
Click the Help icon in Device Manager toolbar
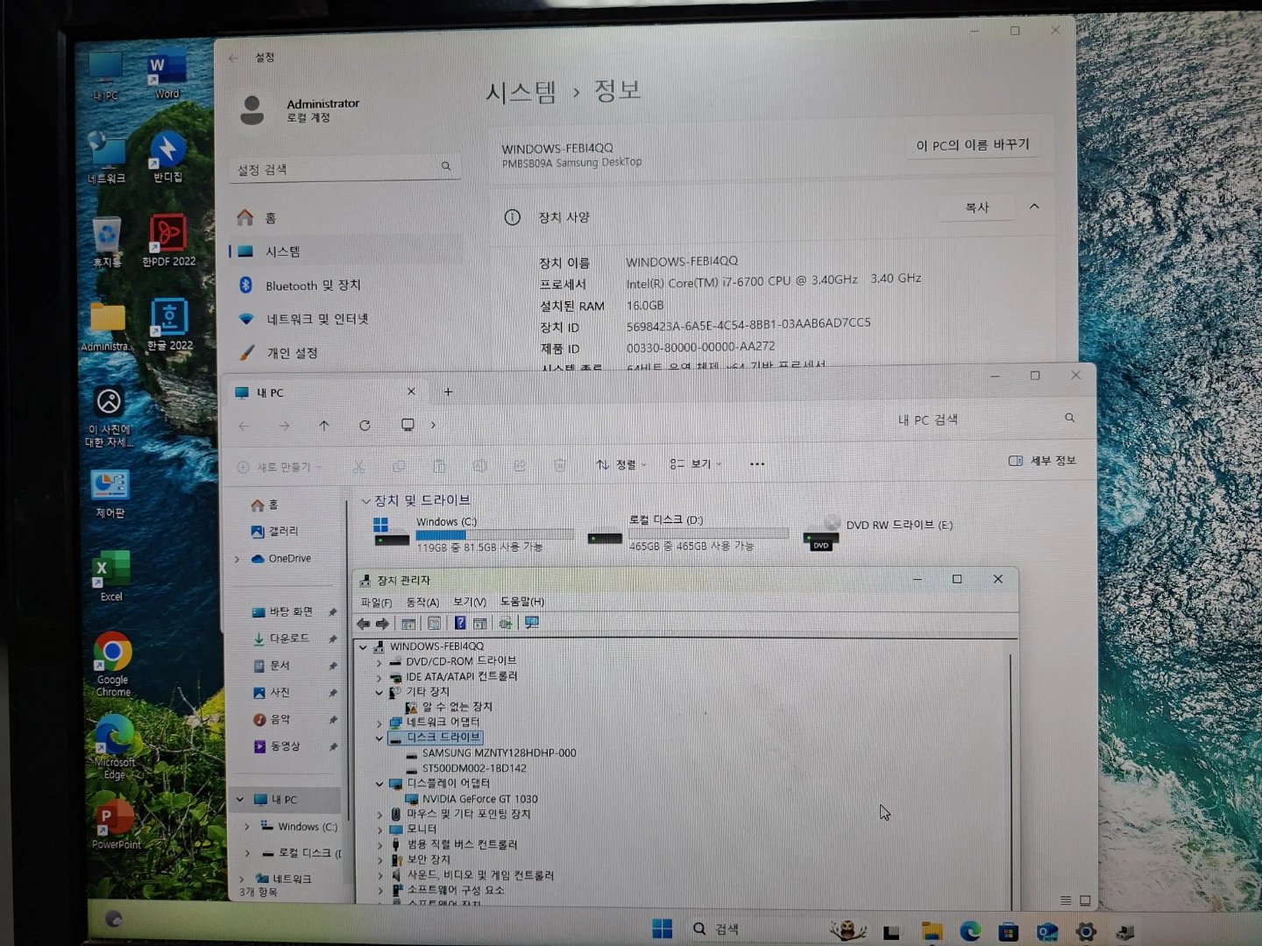(x=460, y=623)
